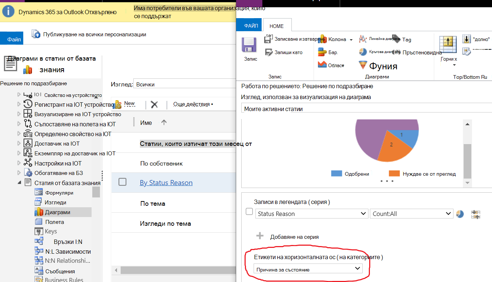The width and height of the screenshot is (492, 282).
Task: Click the Top X rule (Горни х) icon
Action: click(x=448, y=45)
